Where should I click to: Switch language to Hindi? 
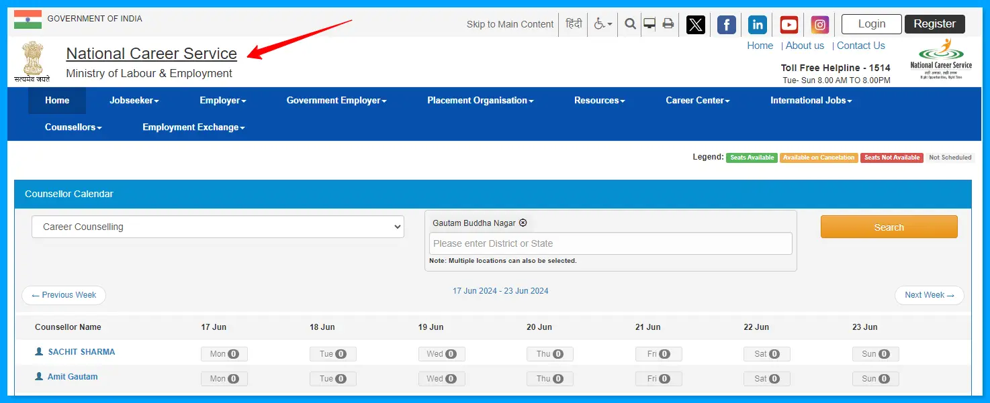(x=574, y=24)
